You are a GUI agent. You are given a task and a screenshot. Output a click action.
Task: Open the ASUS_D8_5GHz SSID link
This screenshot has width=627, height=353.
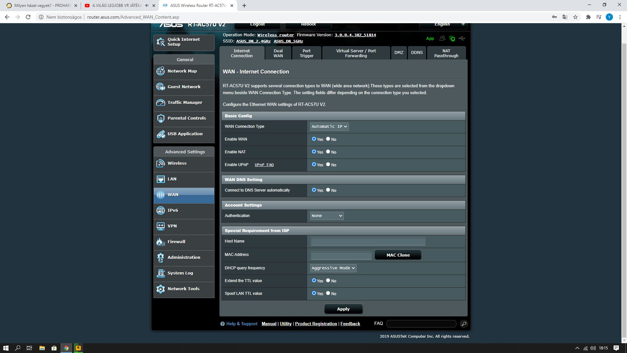click(x=288, y=41)
